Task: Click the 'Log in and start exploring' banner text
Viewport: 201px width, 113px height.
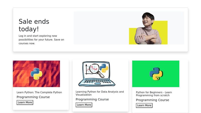Action: pos(41,40)
